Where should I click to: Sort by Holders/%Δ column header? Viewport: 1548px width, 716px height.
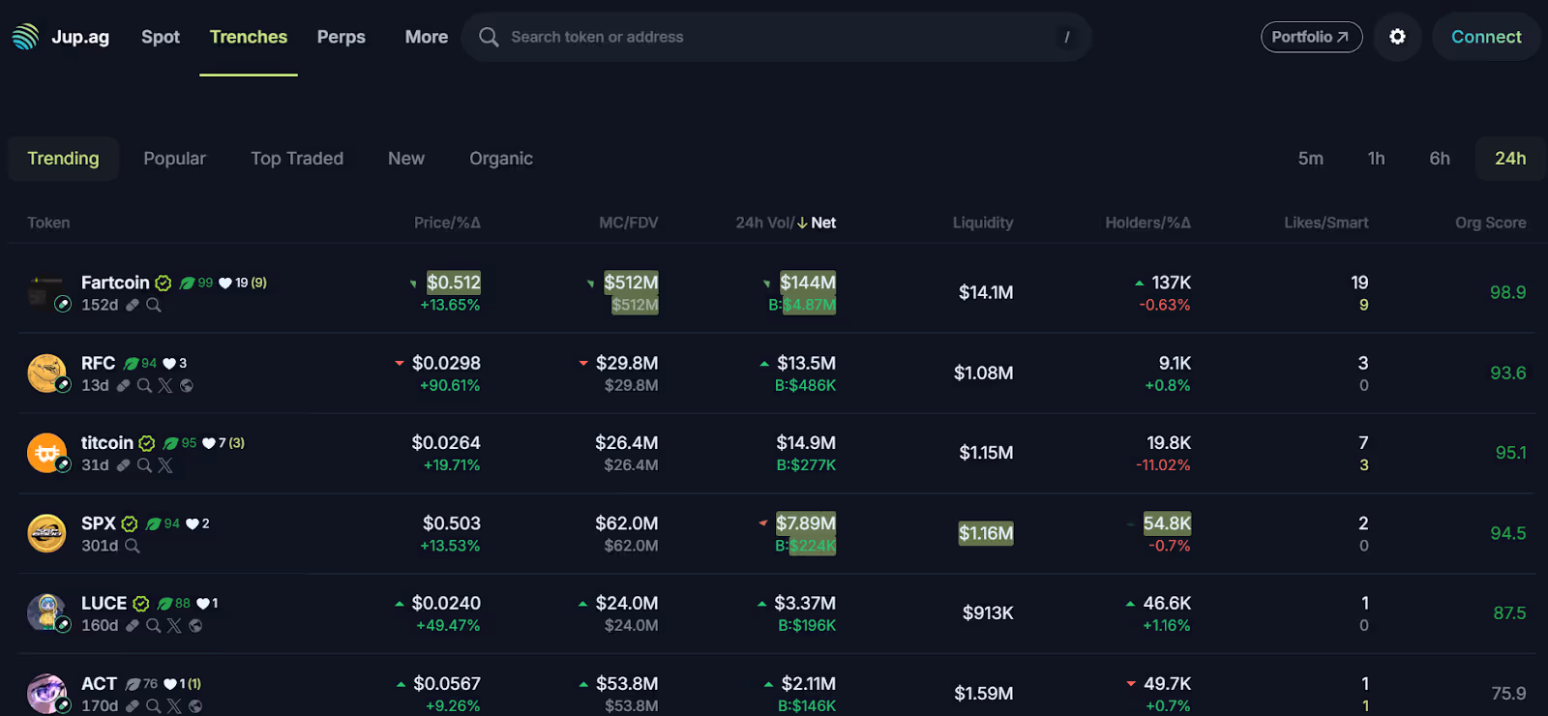point(1148,223)
